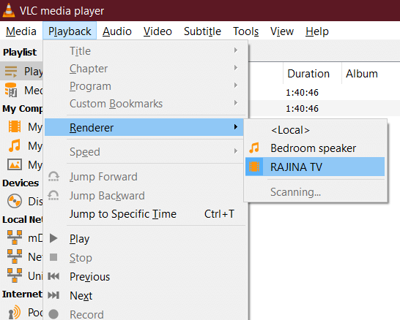Open the Audio menu

pos(117,31)
